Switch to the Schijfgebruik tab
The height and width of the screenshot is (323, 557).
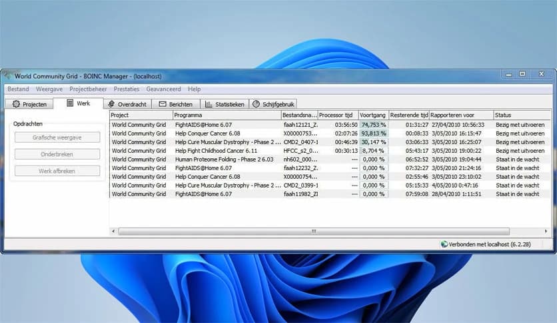click(x=273, y=104)
